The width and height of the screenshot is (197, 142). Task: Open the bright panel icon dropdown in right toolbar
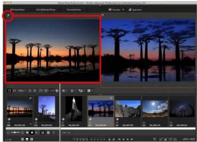90,91
